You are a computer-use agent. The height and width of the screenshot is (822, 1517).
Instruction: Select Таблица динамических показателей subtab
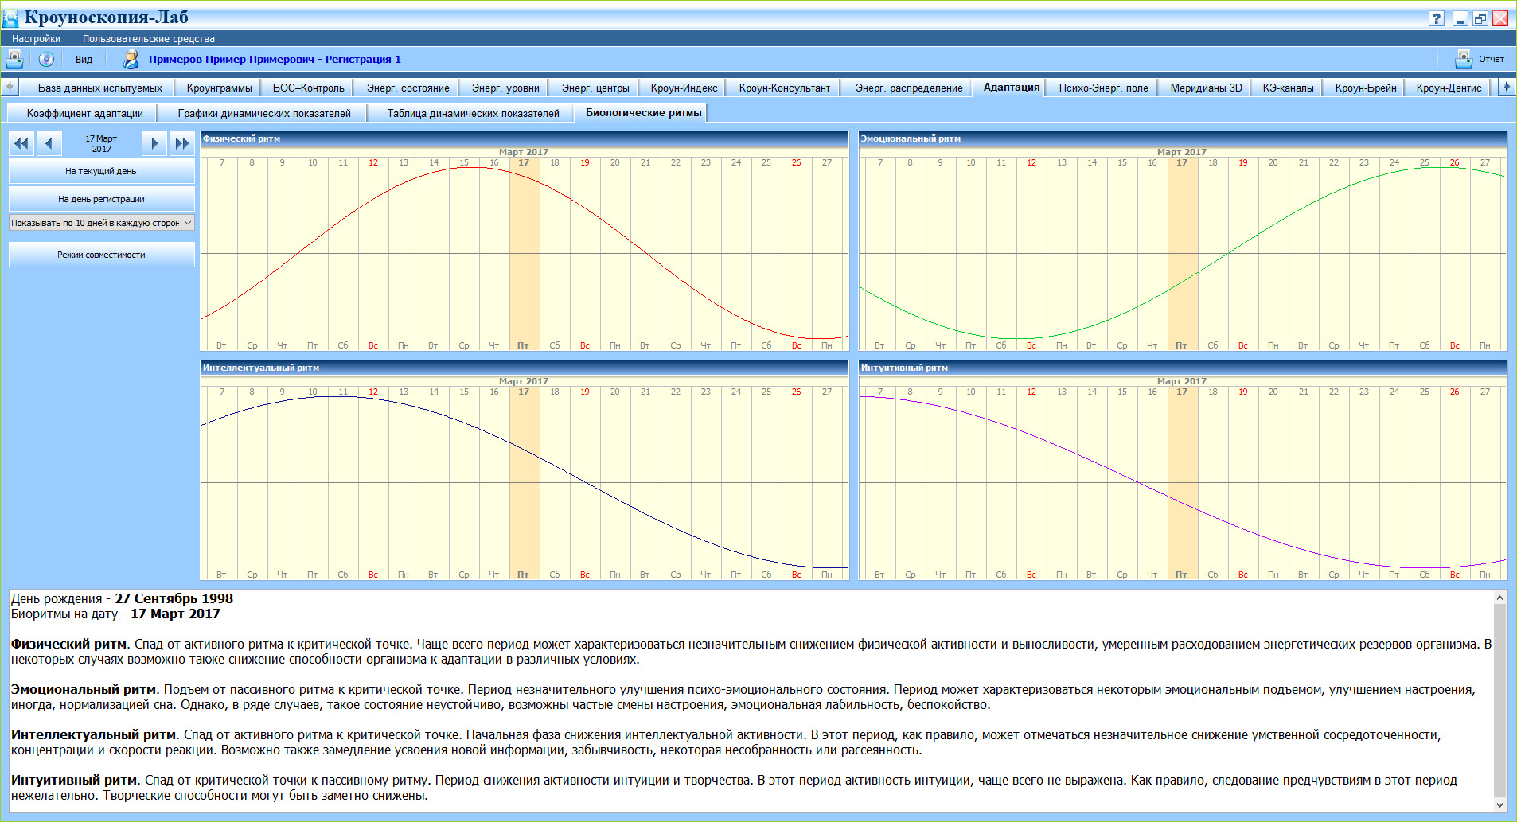(x=473, y=113)
